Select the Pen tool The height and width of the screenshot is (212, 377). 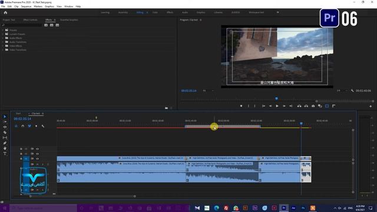5,143
